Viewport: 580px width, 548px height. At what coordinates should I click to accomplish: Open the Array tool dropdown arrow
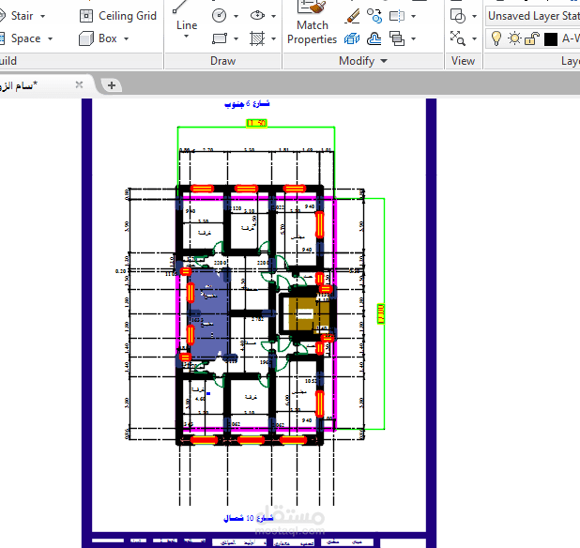(414, 38)
